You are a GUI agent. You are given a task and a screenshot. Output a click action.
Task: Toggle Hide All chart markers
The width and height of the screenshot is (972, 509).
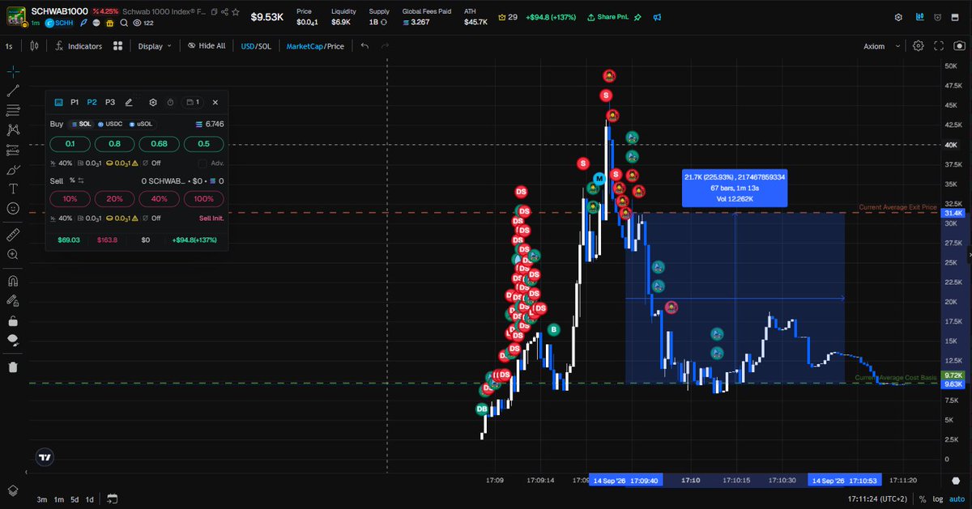pos(206,46)
